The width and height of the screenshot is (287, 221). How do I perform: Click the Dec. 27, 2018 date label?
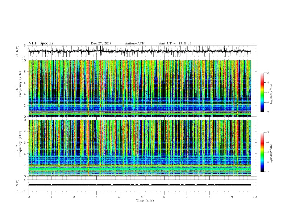[x=101, y=43]
